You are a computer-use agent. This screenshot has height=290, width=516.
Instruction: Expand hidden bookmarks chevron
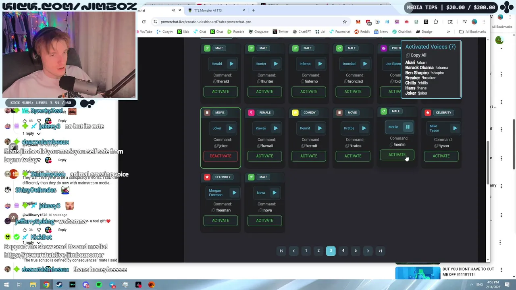coord(448,32)
